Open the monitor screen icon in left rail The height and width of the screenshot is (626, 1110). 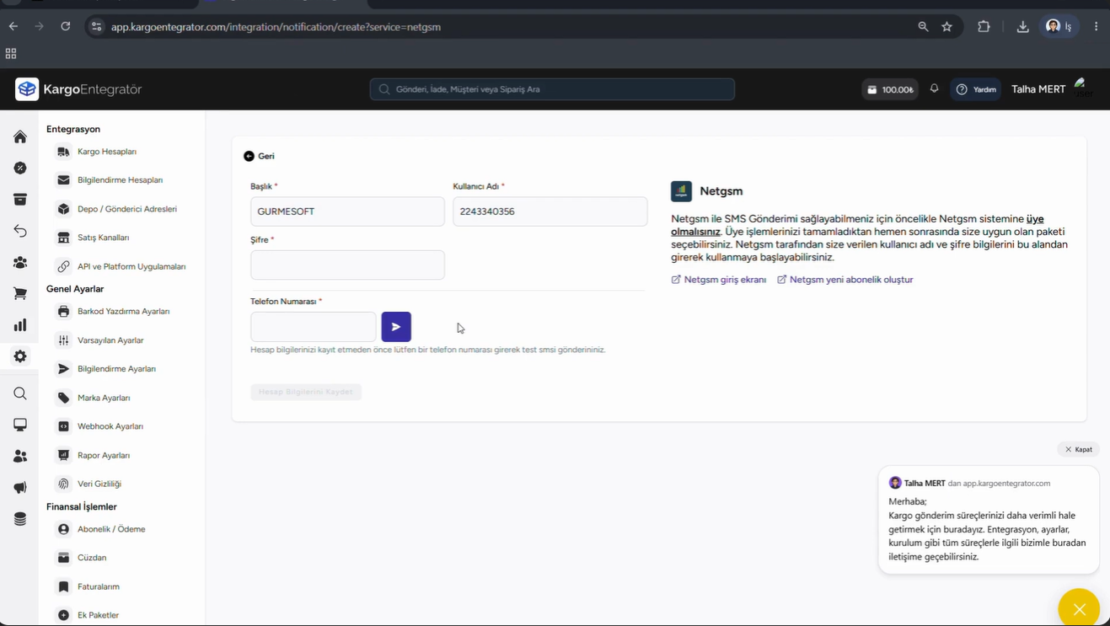[20, 425]
